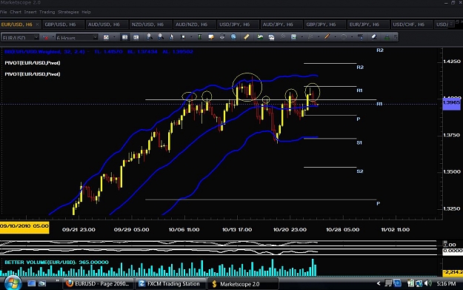Click the second chart layout icon

pos(136,37)
